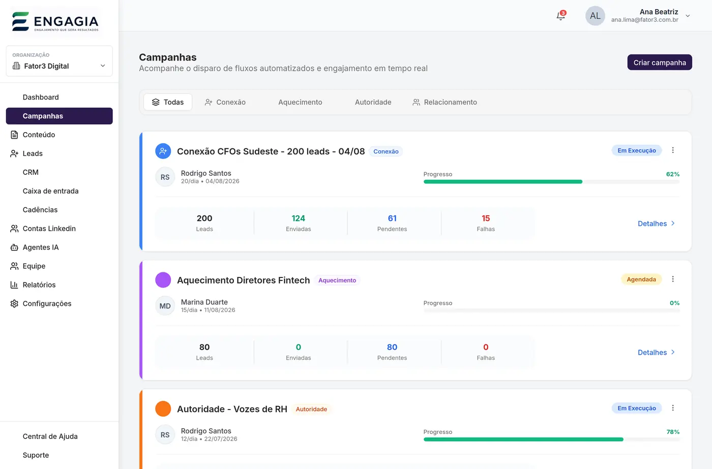
Task: Switch to the Aquecimento filter tab
Action: point(300,102)
